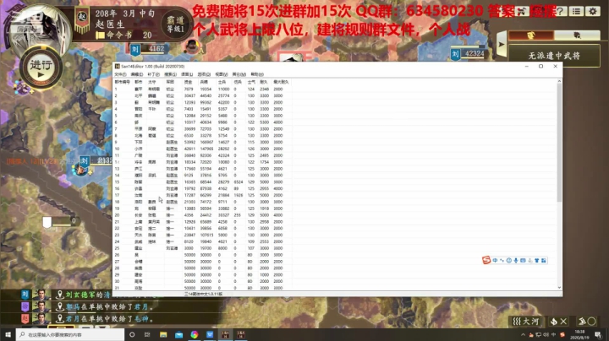
Task: Toggle the 中 Chinese input mode
Action: [x=495, y=261]
